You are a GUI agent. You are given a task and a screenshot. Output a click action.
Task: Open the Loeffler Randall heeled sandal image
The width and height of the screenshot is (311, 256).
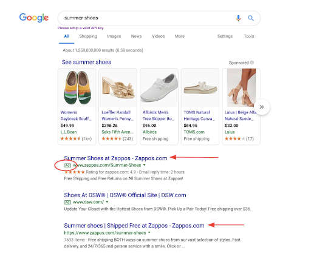coord(118,87)
